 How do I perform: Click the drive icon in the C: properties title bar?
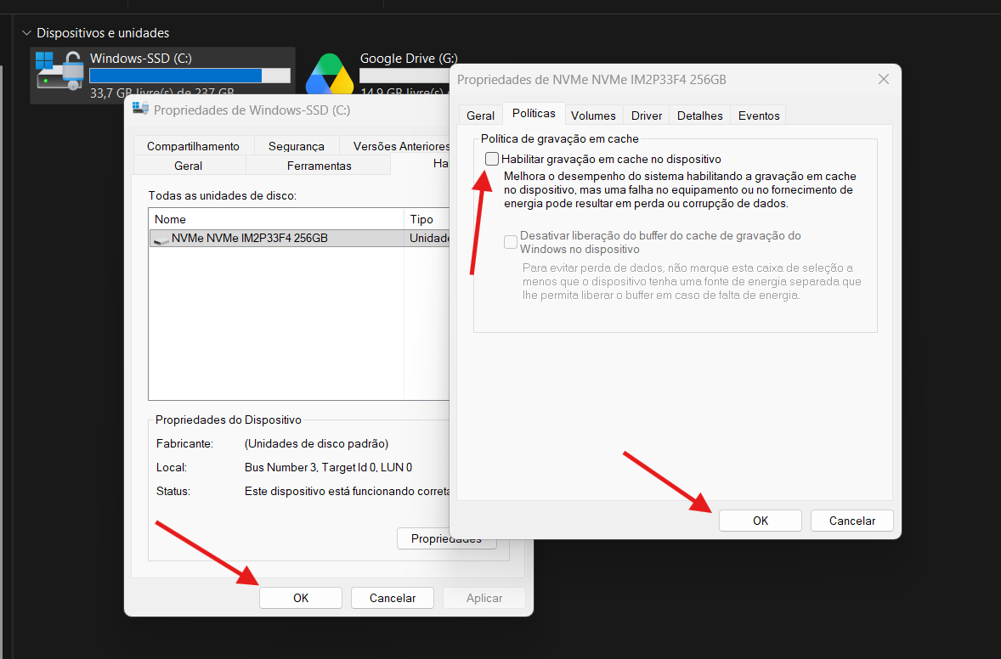(140, 109)
